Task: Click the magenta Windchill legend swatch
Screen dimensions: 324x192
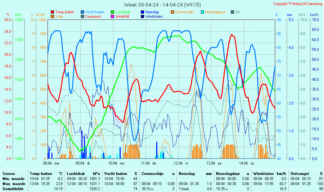Action: (x=112, y=16)
